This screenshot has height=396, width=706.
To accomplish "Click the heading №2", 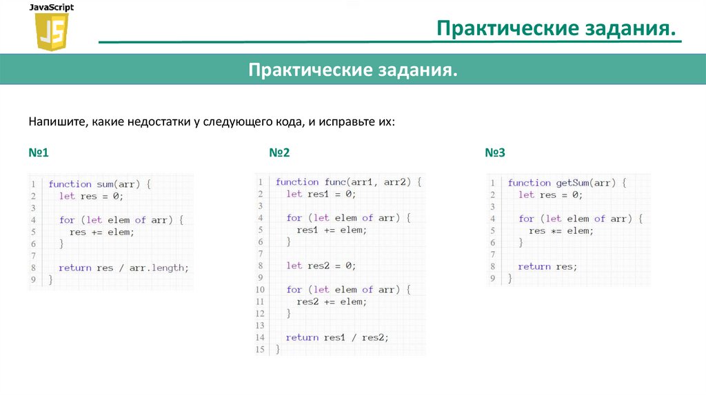I will [x=279, y=152].
